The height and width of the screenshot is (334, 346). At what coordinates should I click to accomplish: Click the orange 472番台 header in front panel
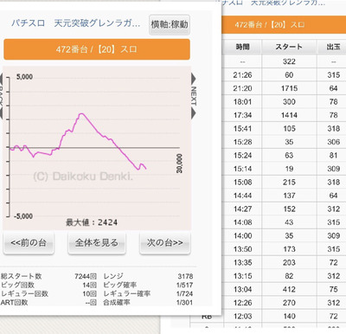tap(97, 49)
